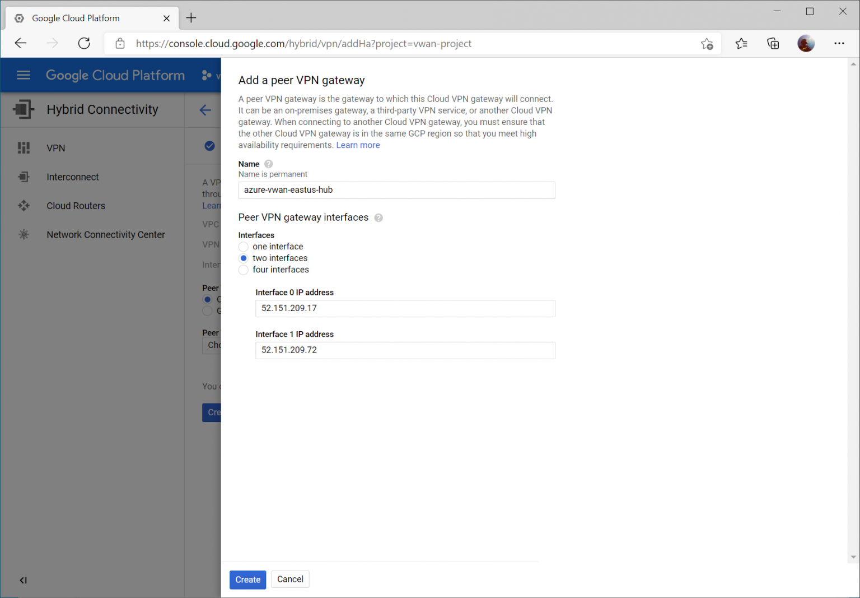Open the Learn more link
860x598 pixels.
[x=358, y=145]
